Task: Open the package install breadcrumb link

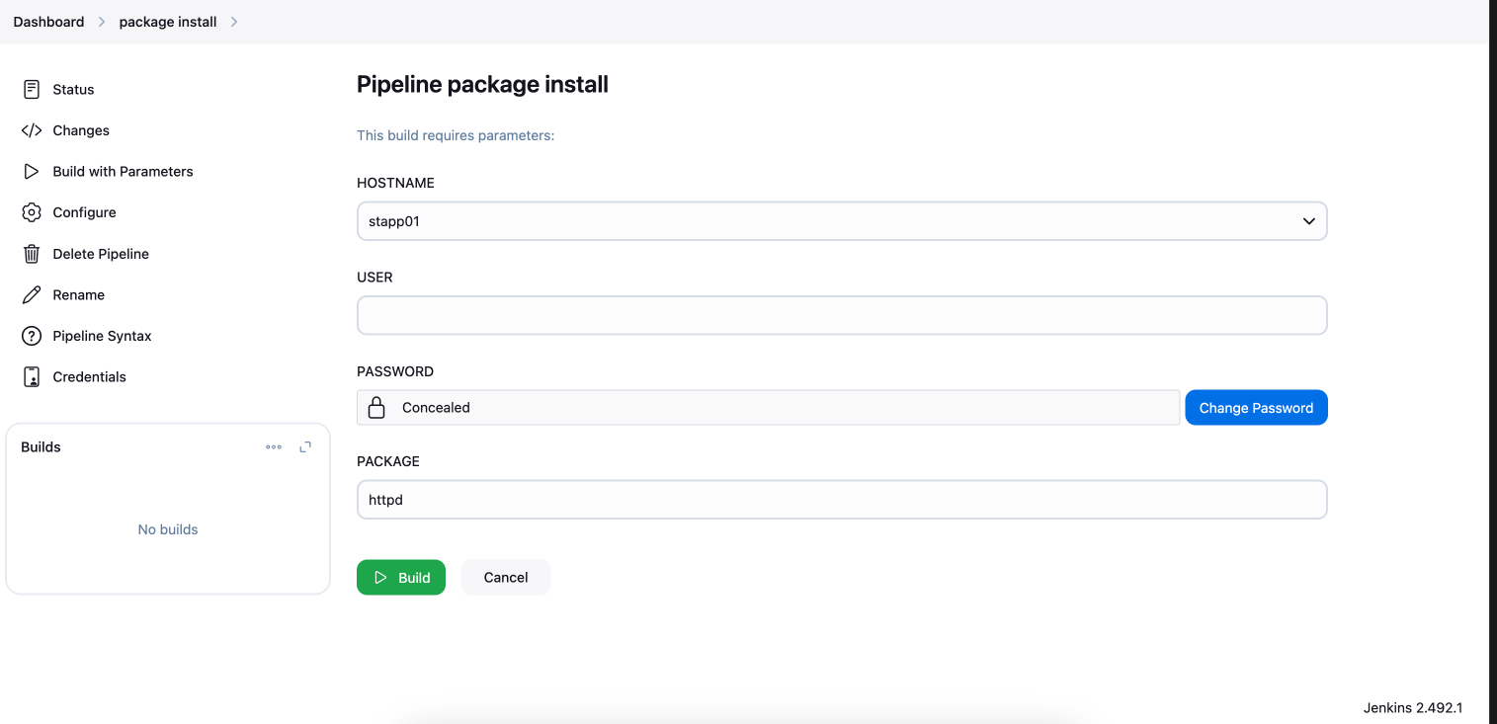Action: 168,22
